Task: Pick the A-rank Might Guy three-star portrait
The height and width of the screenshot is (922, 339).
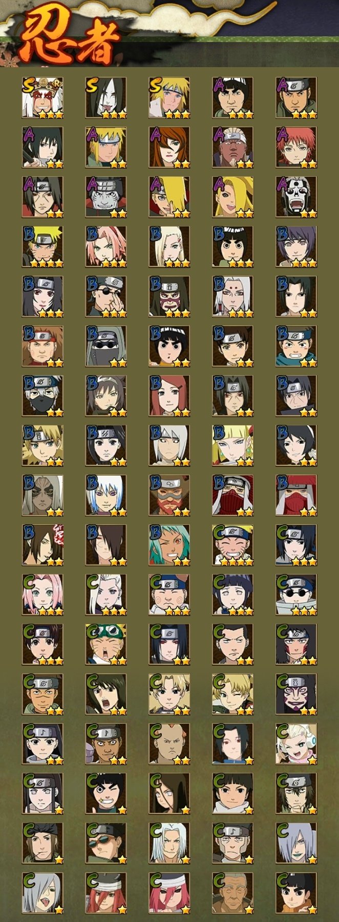Action: tap(233, 98)
